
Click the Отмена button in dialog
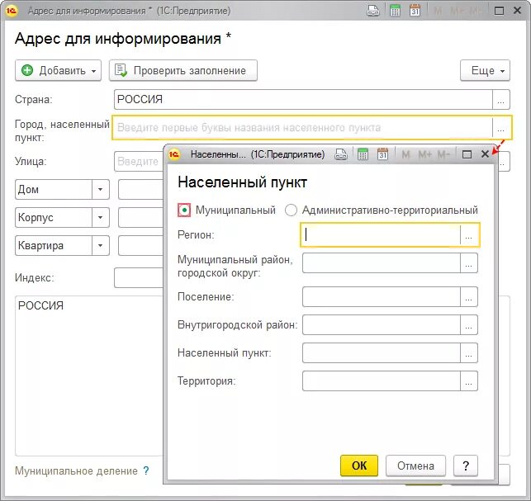click(415, 466)
